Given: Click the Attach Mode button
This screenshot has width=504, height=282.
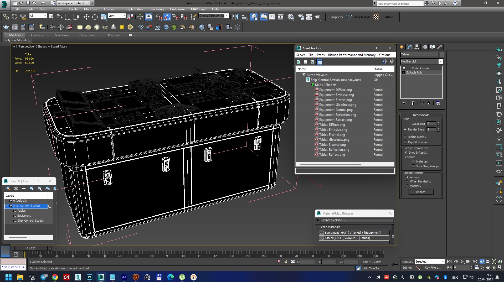Looking at the screenshot, I should [362, 17].
